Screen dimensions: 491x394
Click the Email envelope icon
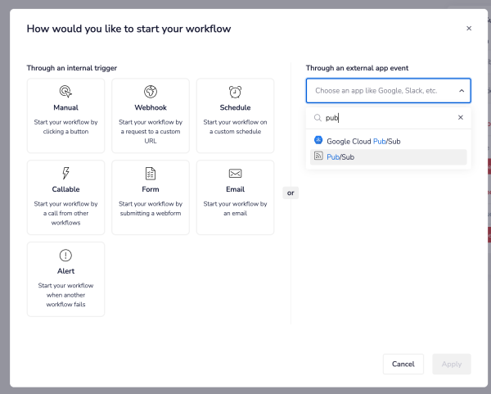coord(236,174)
